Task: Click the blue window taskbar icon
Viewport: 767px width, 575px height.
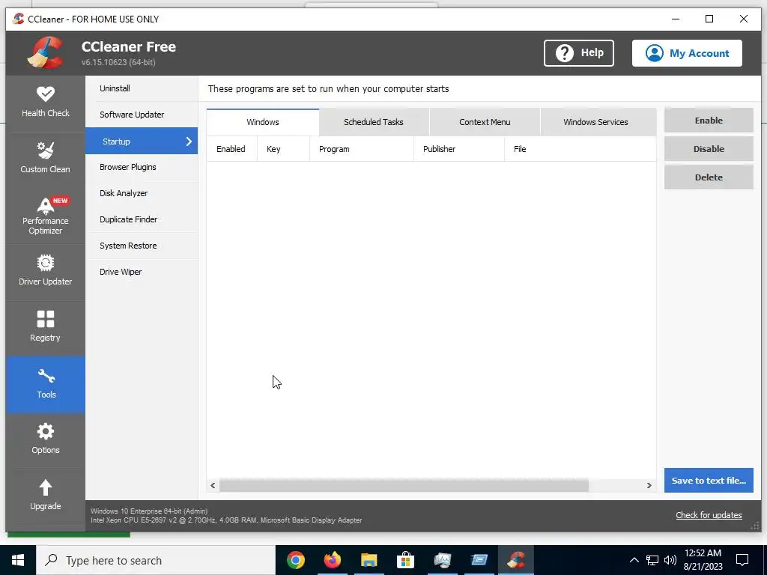Action: click(479, 560)
